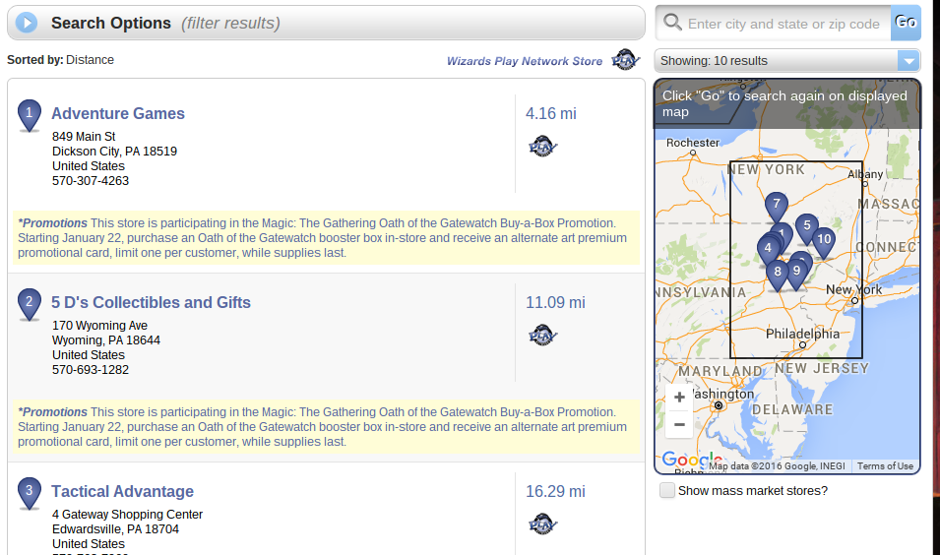This screenshot has height=555, width=940.
Task: Select map pin number 9
Action: pos(796,274)
